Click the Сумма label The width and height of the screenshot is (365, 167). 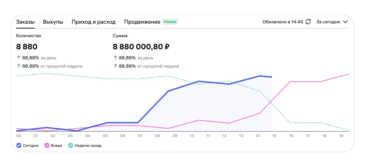[x=120, y=36]
